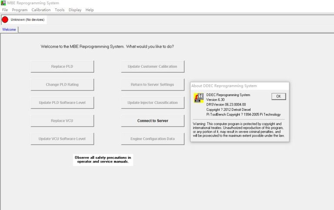Open the File menu
This screenshot has width=334, height=210.
coord(5,10)
